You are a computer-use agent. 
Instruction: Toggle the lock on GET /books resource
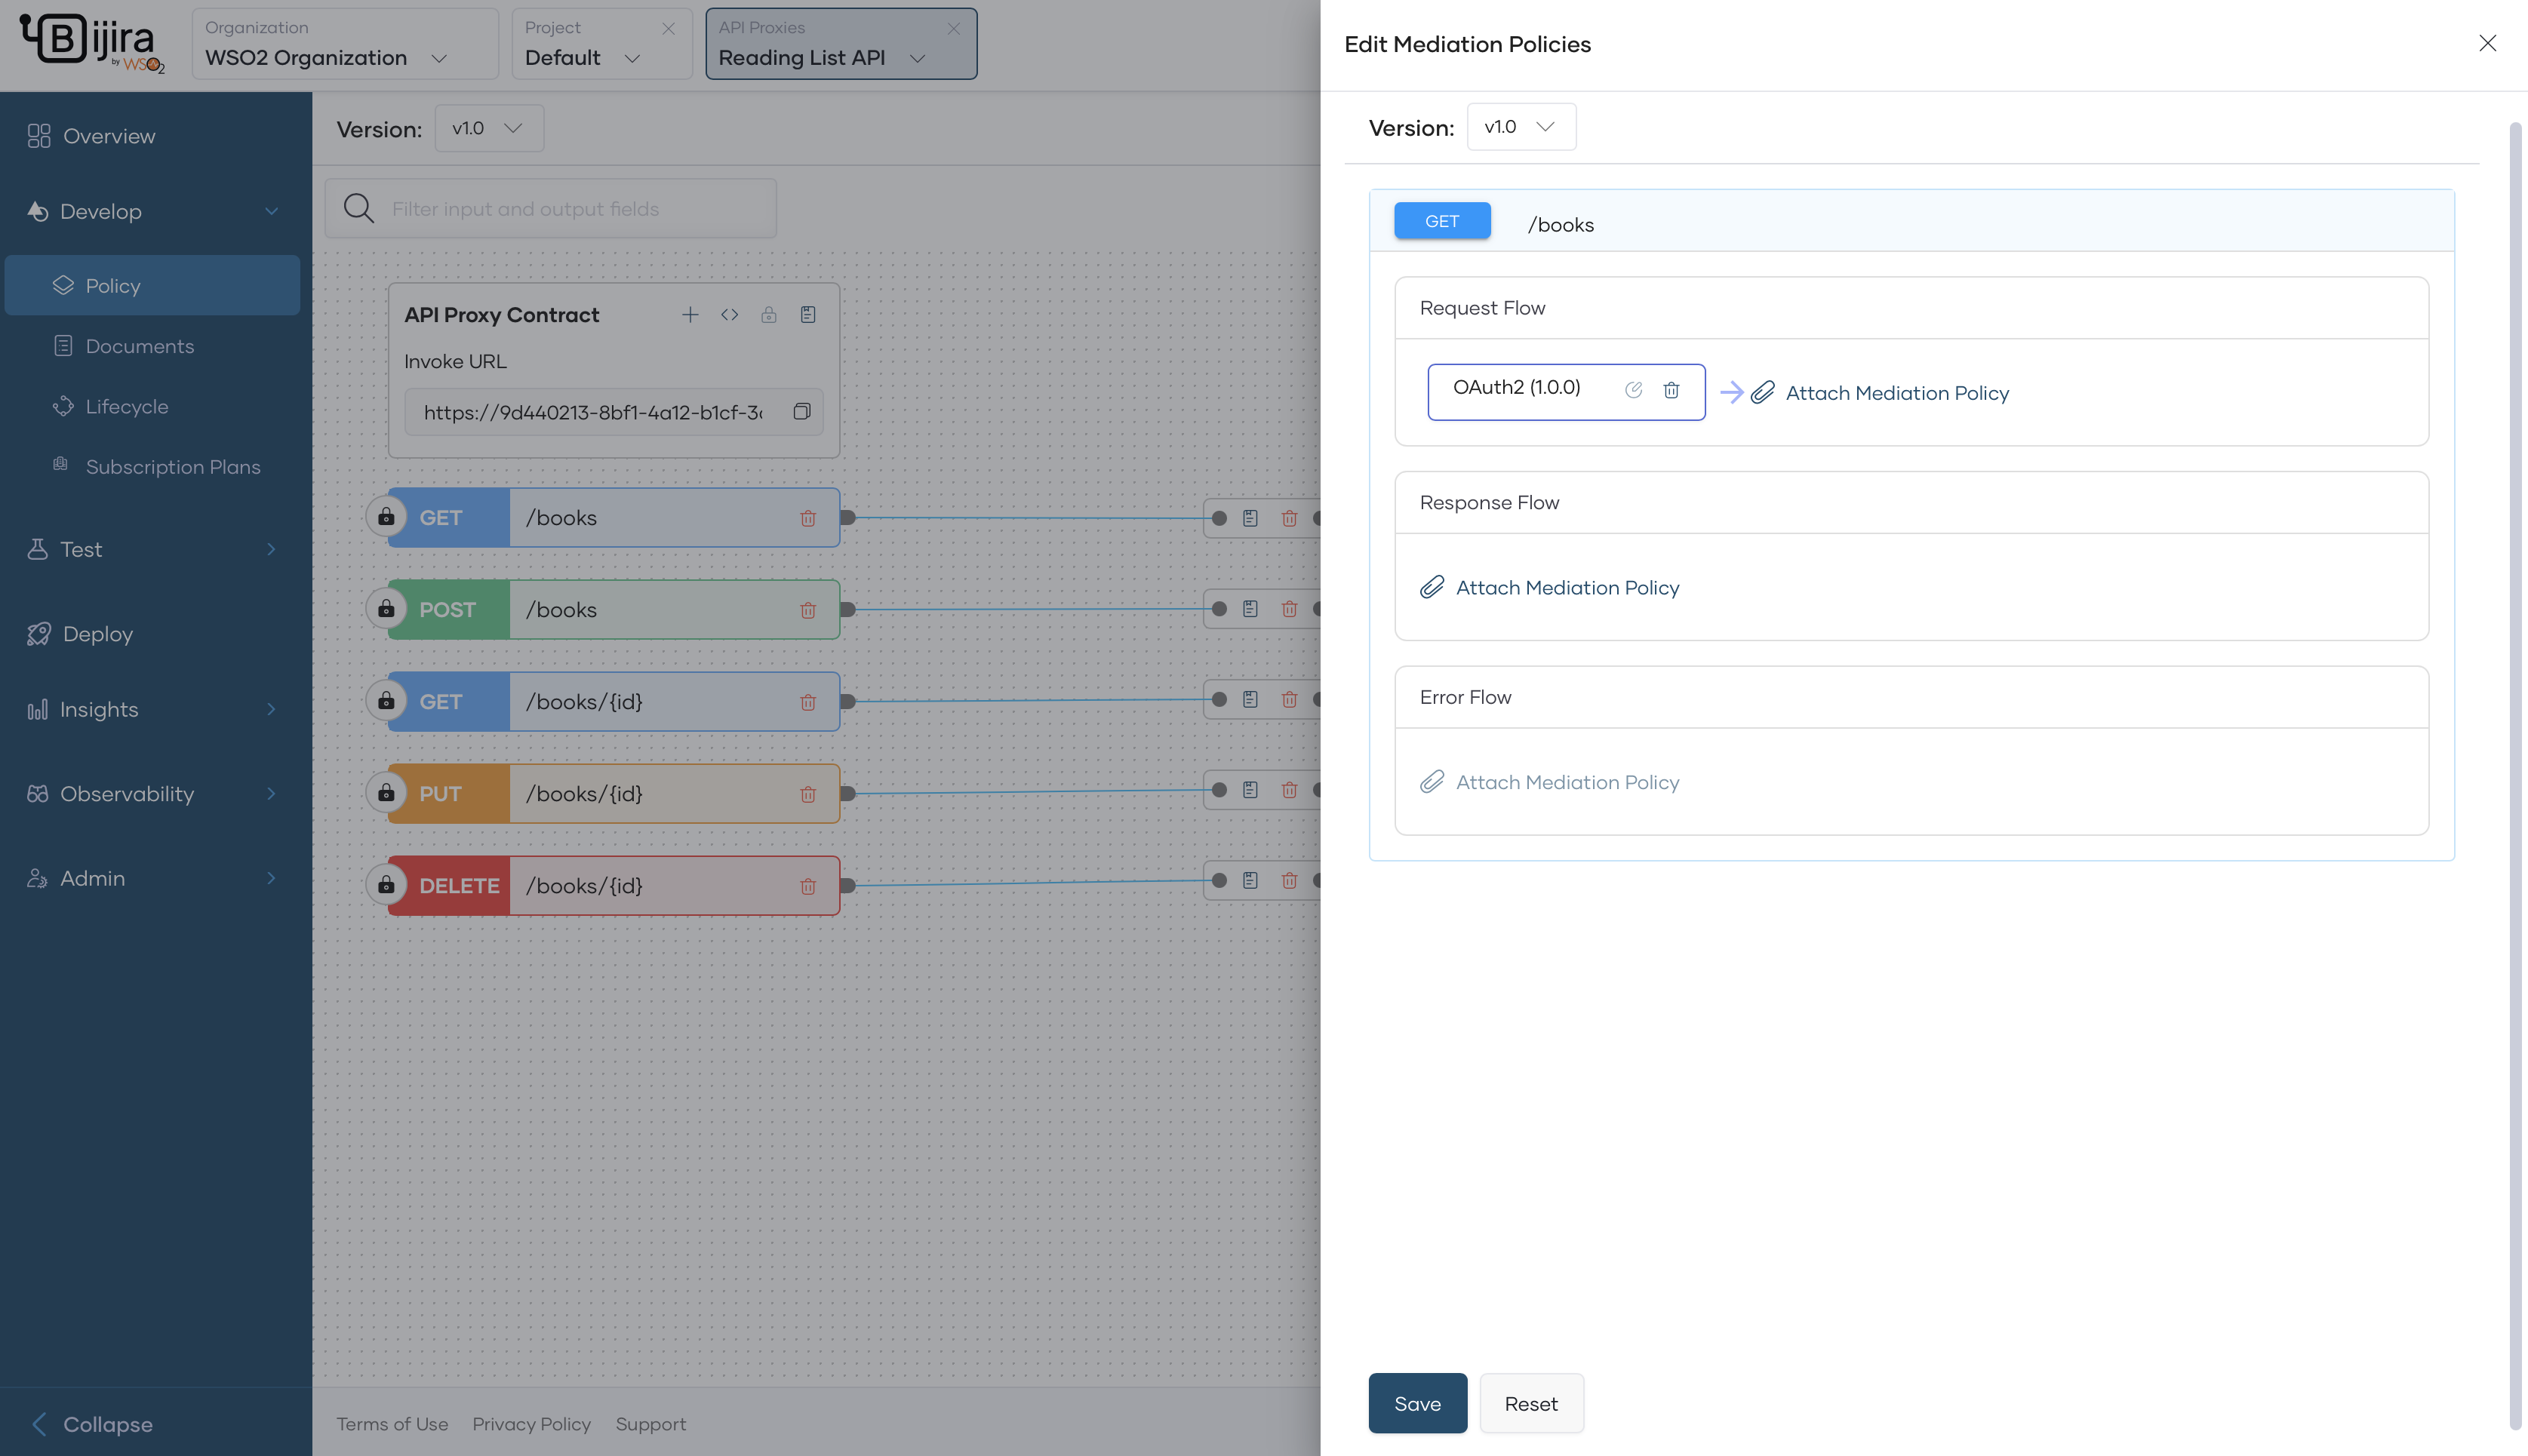pyautogui.click(x=386, y=518)
